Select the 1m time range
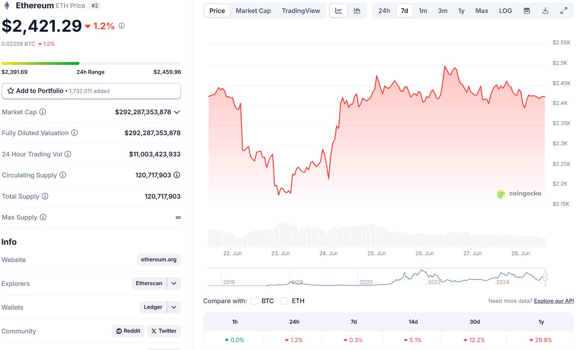584x350 pixels. pos(423,11)
